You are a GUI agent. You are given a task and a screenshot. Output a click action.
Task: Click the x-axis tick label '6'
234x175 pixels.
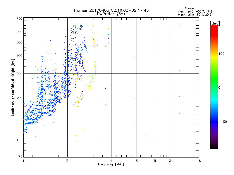[x=137, y=161]
